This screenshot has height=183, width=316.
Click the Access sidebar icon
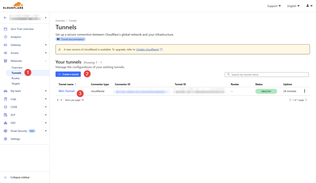click(6, 53)
